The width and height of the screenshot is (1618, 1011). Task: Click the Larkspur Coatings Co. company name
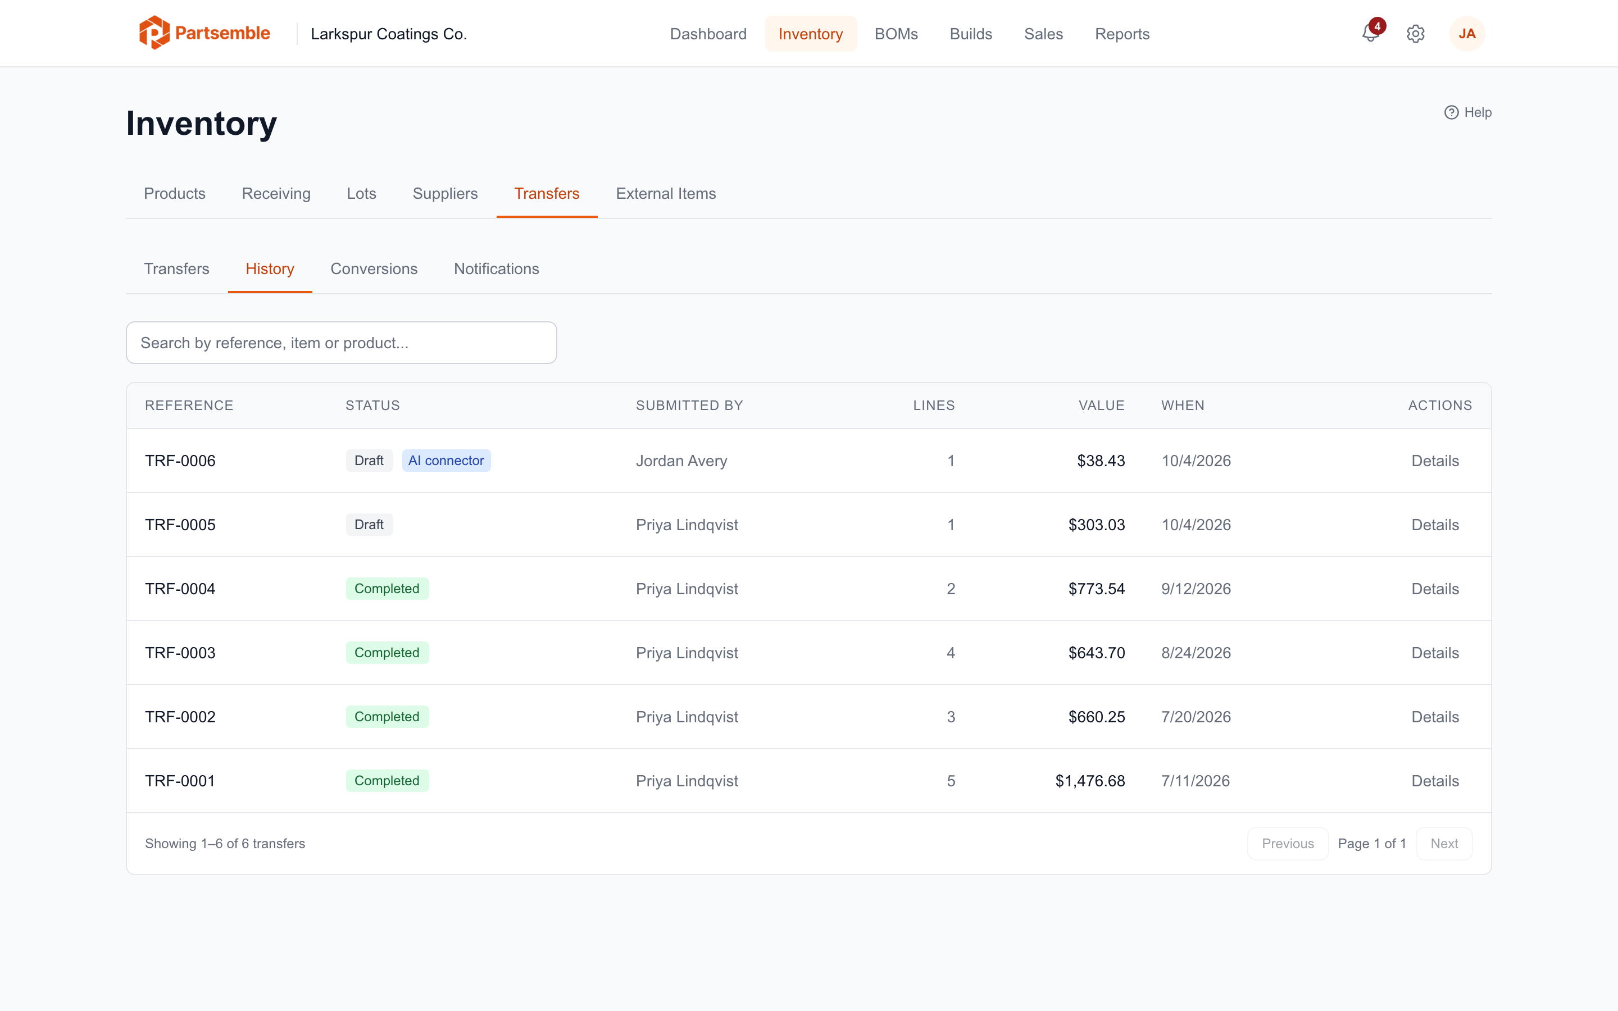[388, 34]
